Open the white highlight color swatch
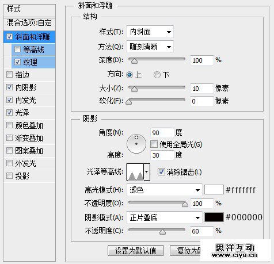This screenshot has width=274, height=264. click(x=214, y=190)
